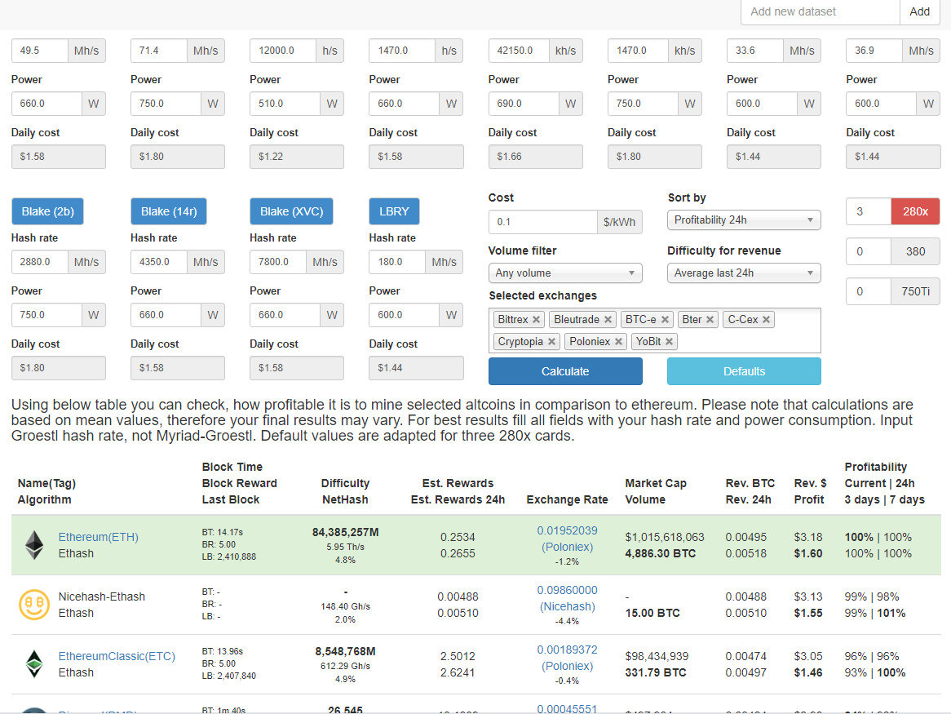Click the Market Cap Volume column header

pos(656,491)
